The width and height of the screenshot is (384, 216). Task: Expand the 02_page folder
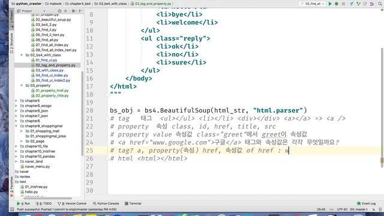22,142
